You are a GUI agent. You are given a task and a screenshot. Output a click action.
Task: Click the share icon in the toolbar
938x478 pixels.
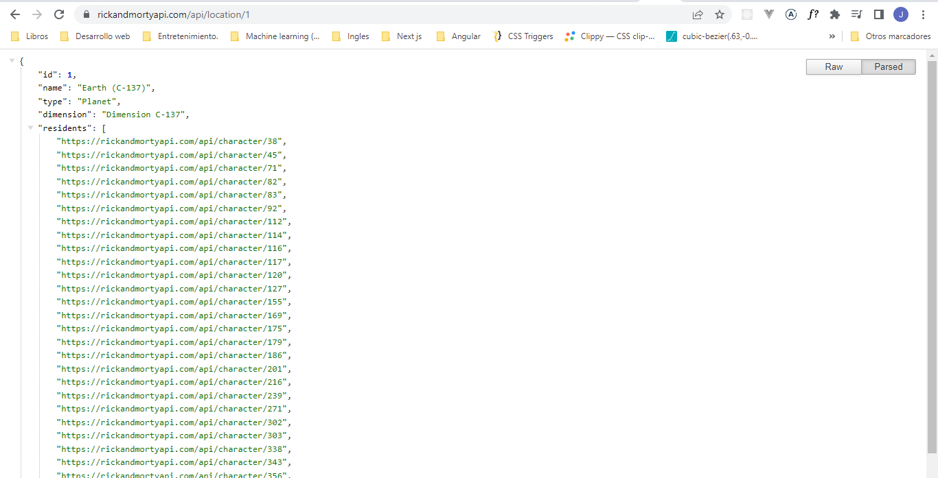[x=697, y=14]
